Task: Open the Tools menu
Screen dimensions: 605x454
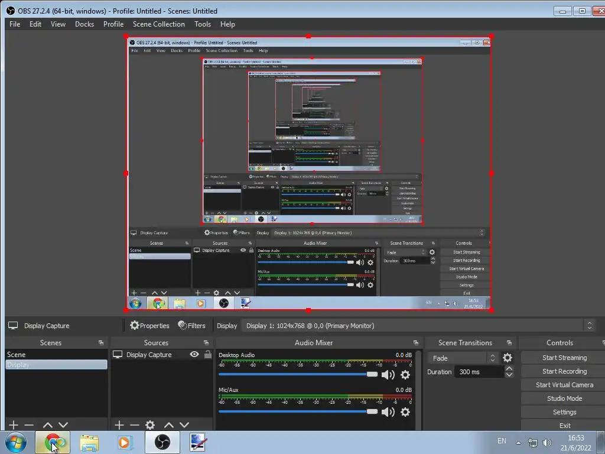Action: pos(203,24)
